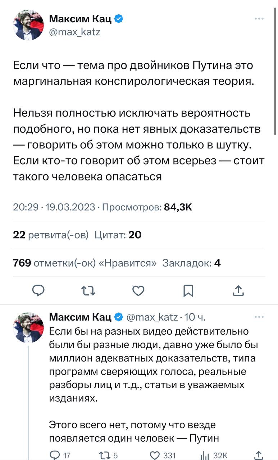The height and width of the screenshot is (460, 278).
Task: Click the scrollbar on the right edge
Action: (275, 72)
